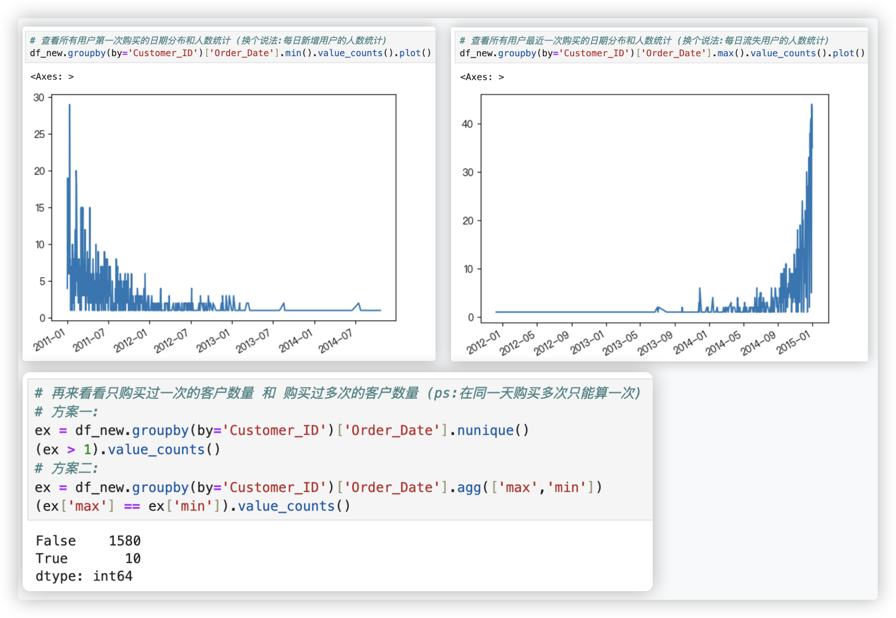Select the 每日流失用户 comment line
Viewport: 896px width, 618px height.
click(x=644, y=41)
